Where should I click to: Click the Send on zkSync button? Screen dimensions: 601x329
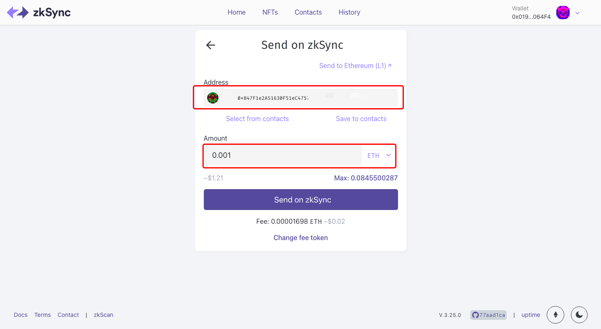coord(301,200)
